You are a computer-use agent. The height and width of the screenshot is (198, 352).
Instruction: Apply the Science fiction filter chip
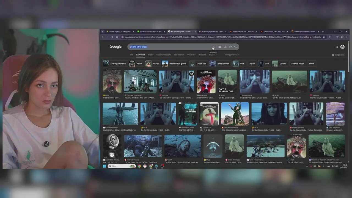pos(298,64)
